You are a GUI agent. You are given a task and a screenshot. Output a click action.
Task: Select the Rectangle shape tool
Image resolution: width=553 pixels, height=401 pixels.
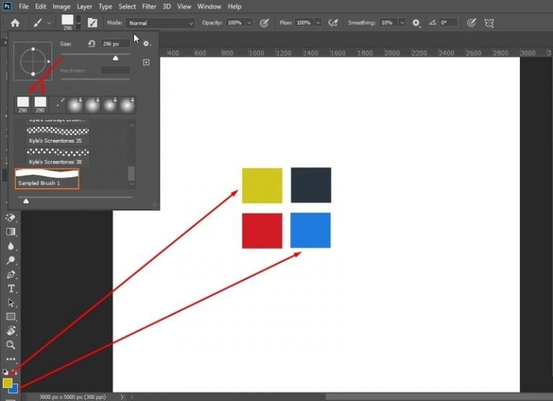[x=11, y=317]
